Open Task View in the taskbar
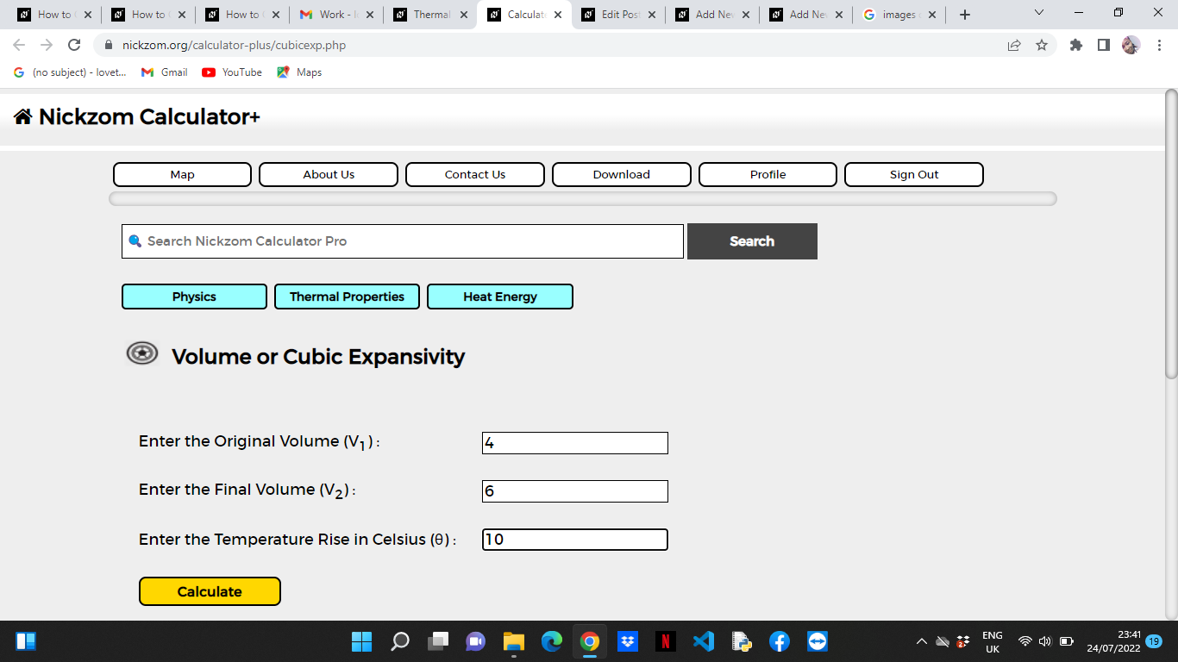Screen dimensions: 1178x662 pos(438,641)
